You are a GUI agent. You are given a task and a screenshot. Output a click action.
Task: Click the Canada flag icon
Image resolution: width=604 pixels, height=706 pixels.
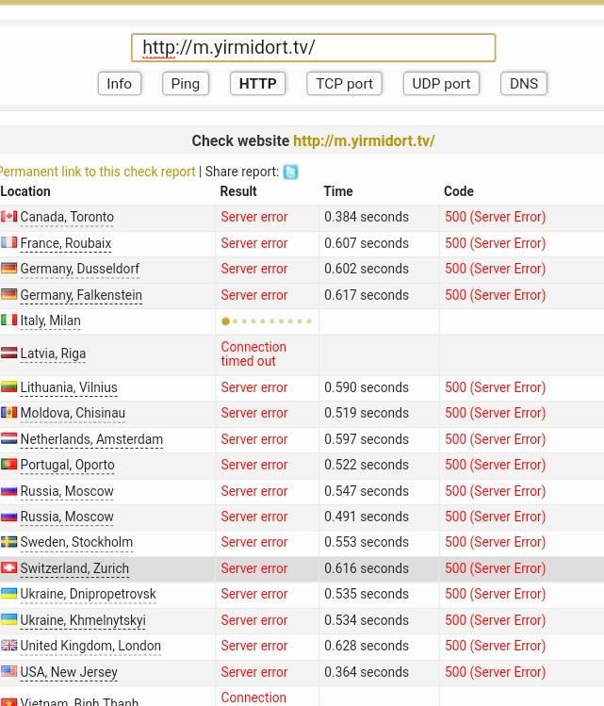(9, 217)
